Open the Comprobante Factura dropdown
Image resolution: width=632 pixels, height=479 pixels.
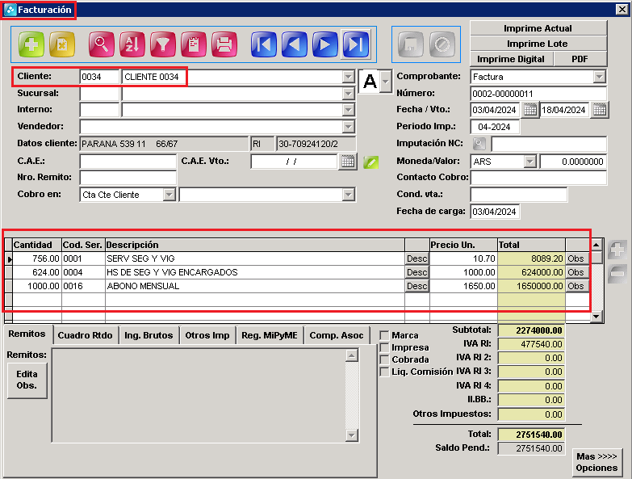tap(600, 77)
